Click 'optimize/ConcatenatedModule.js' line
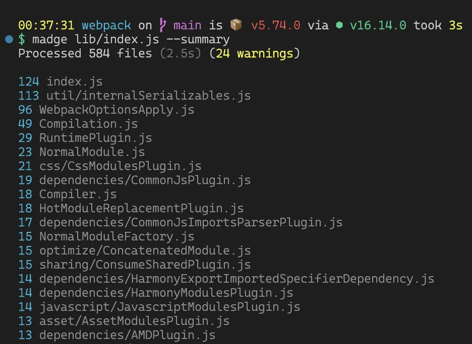 134,250
